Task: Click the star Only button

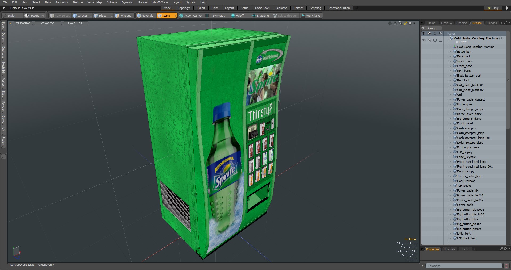Action: (x=493, y=8)
